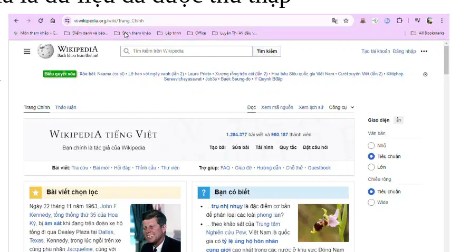Open Wikipedia hamburger main menu

[27, 51]
